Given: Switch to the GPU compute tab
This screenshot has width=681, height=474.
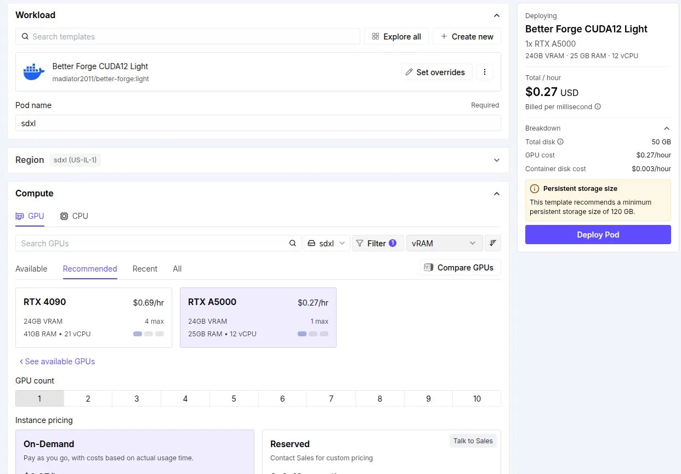Looking at the screenshot, I should click(x=30, y=216).
